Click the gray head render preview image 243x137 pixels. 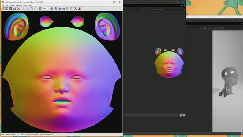click(x=228, y=81)
